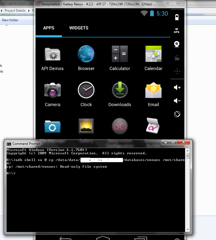
Task: Open the Email app
Action: (x=153, y=94)
